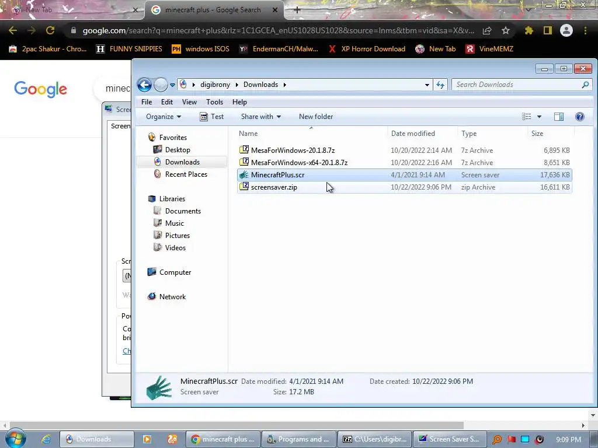Open the Share with dropdown

261,117
